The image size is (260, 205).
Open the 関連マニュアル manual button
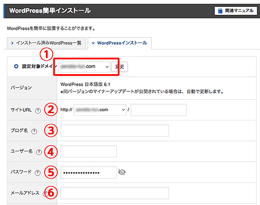pyautogui.click(x=236, y=11)
